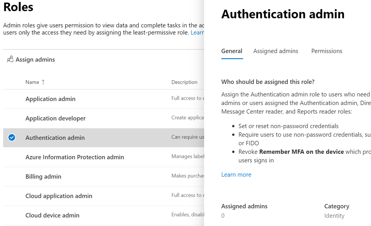Select the Cloud device admin role
Image resolution: width=371 pixels, height=226 pixels.
tap(52, 216)
